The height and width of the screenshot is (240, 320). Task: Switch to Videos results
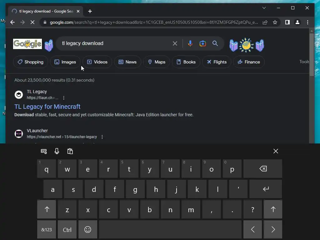pyautogui.click(x=97, y=62)
